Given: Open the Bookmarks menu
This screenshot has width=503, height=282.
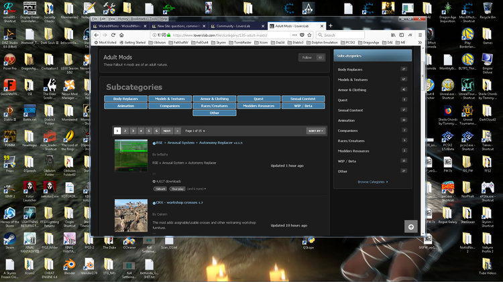Looking at the screenshot, I should point(139,19).
